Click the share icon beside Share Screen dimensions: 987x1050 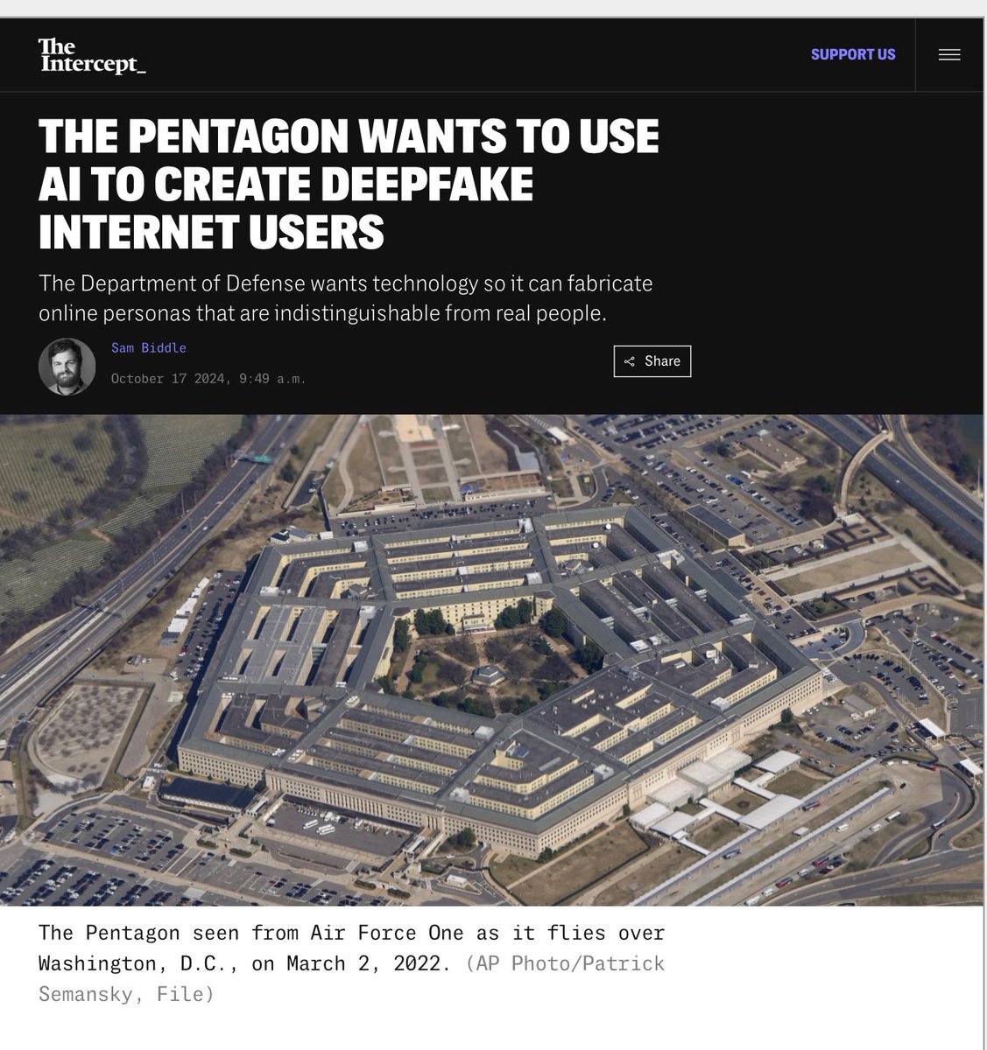pos(629,361)
